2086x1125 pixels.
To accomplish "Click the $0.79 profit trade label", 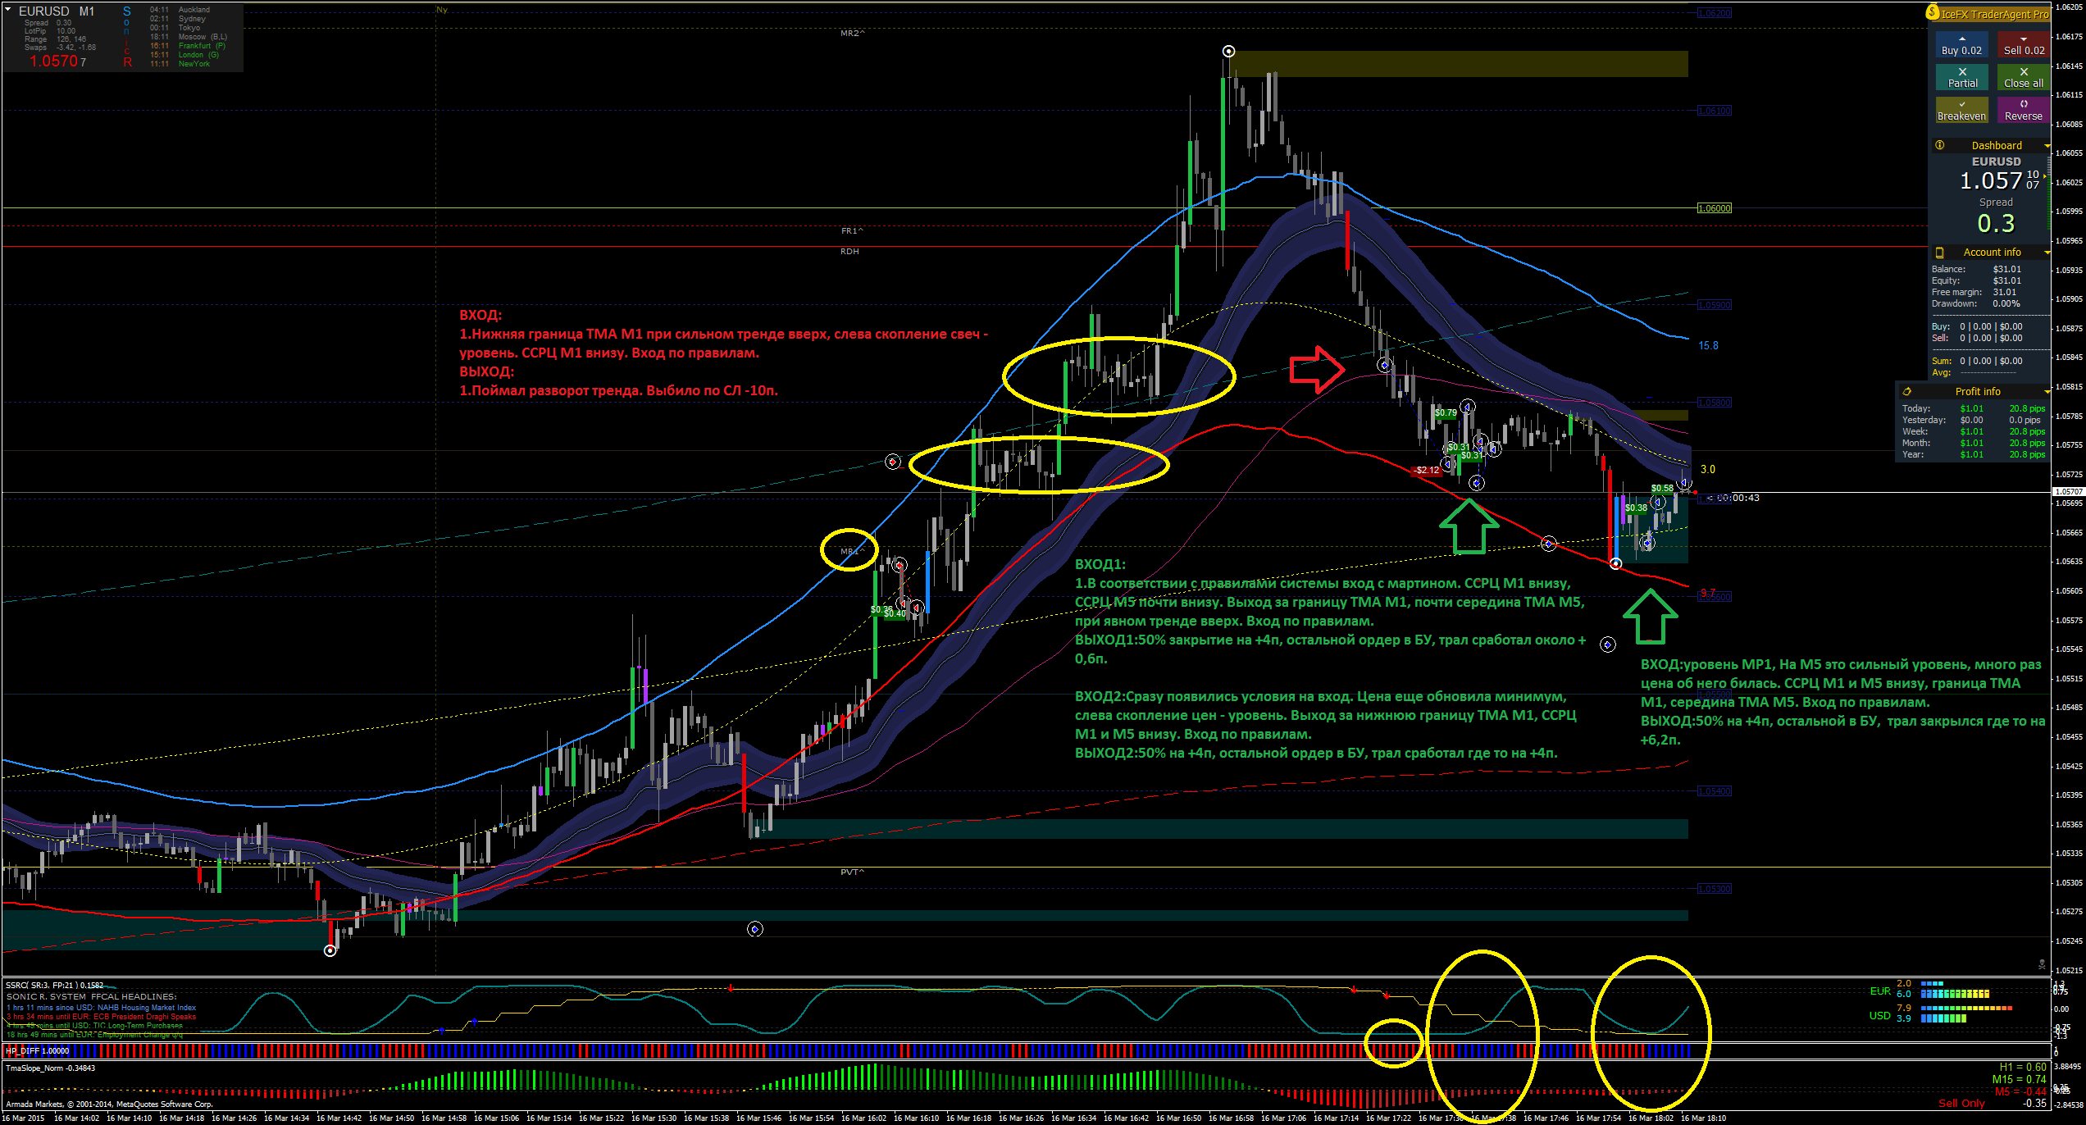I will [x=1446, y=413].
